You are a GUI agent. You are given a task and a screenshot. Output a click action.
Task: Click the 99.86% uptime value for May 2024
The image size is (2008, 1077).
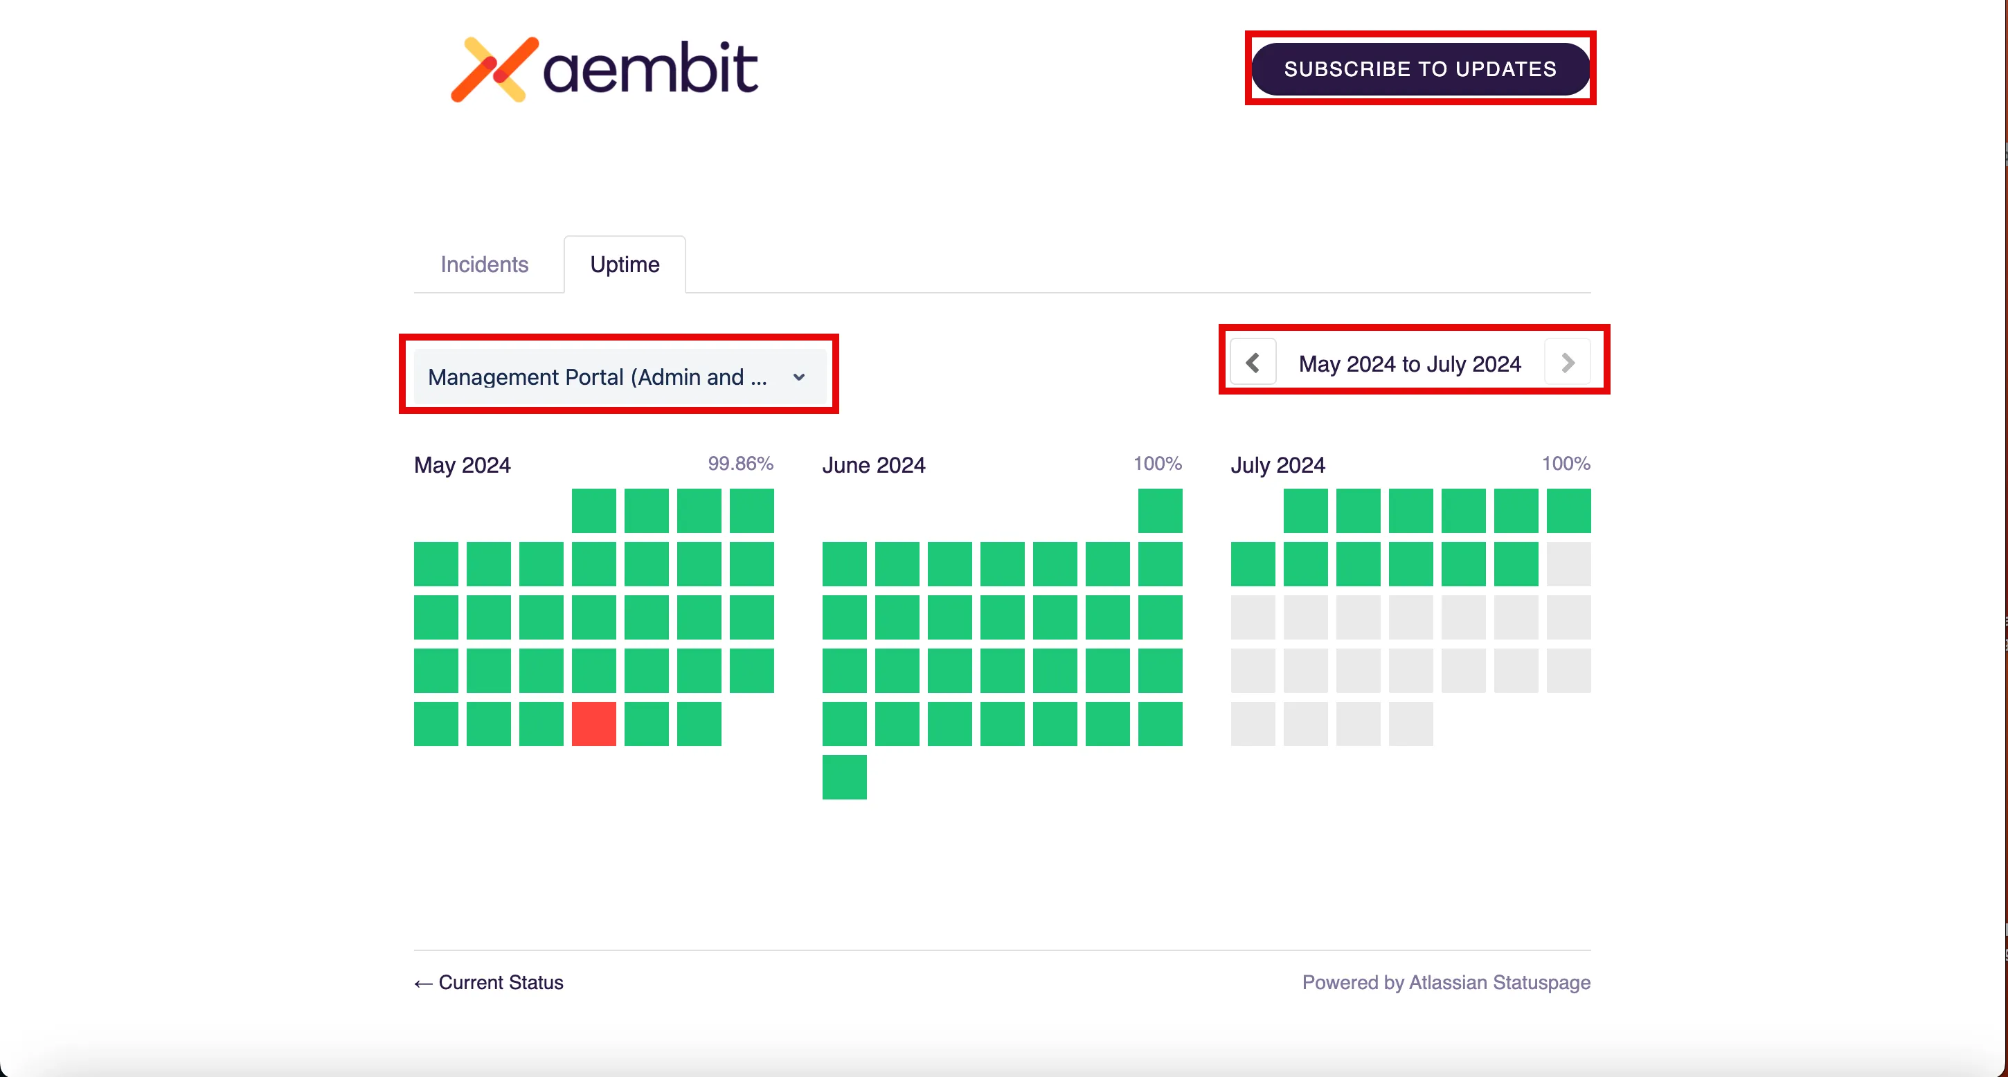coord(739,463)
